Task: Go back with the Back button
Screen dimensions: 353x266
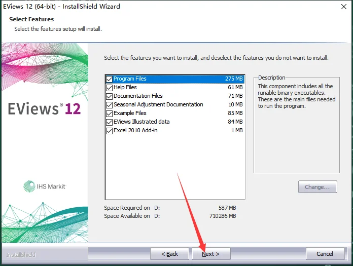Action: pyautogui.click(x=169, y=254)
